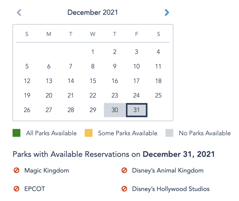Pick December 1 in the calendar
Viewport: 239px width, 201px height.
pyautogui.click(x=93, y=52)
